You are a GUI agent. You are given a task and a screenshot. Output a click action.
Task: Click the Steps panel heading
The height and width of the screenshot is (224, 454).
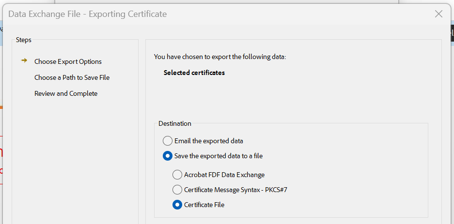23,40
